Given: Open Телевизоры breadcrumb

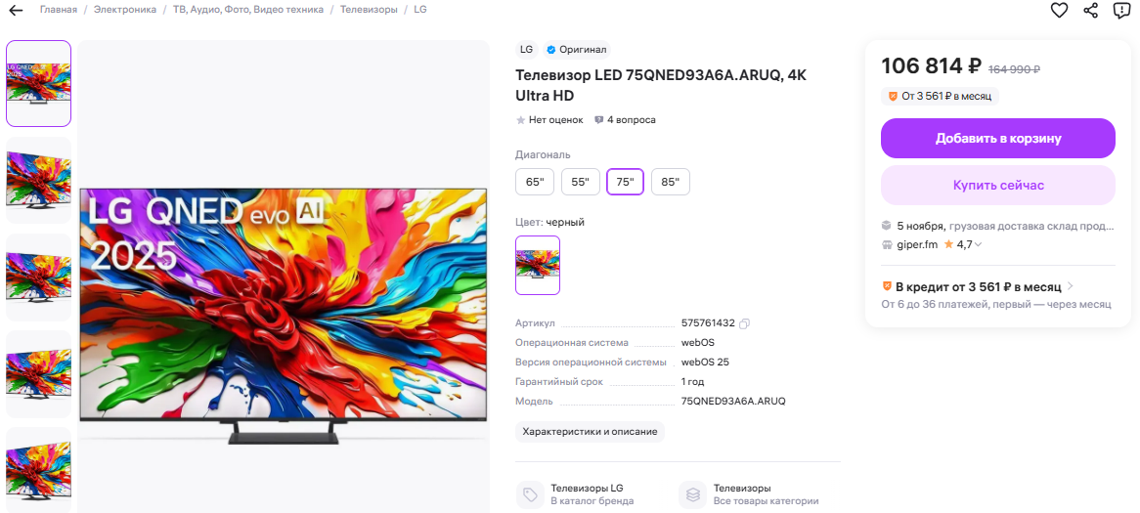Looking at the screenshot, I should pos(369,10).
